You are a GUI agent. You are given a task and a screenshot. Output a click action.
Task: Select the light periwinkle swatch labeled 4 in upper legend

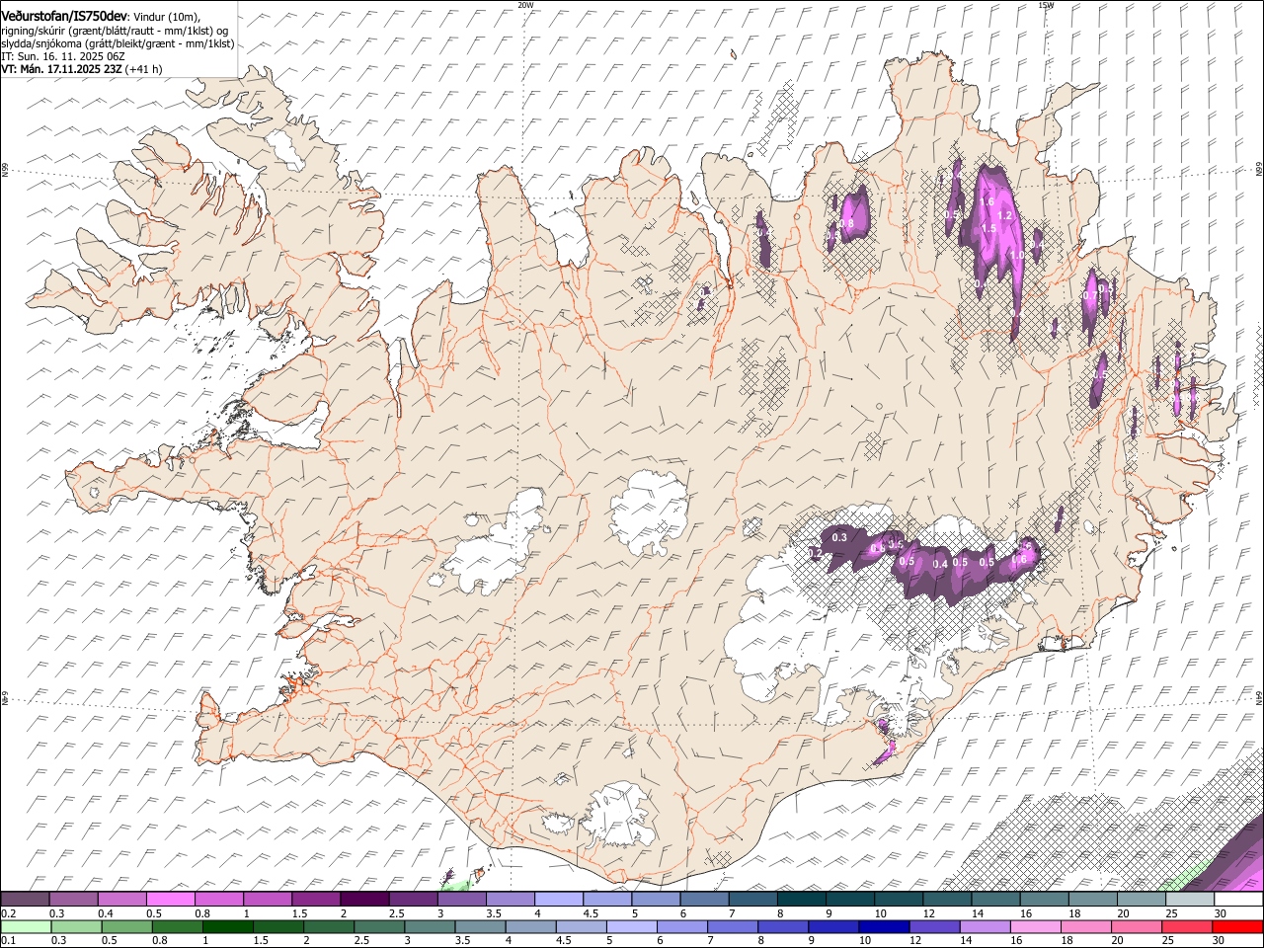558,900
